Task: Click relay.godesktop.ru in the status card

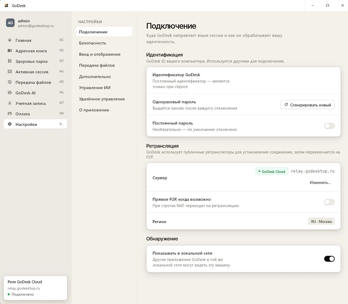Action: (24, 288)
